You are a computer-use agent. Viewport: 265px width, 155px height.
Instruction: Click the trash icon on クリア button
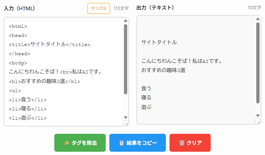coord(182,143)
